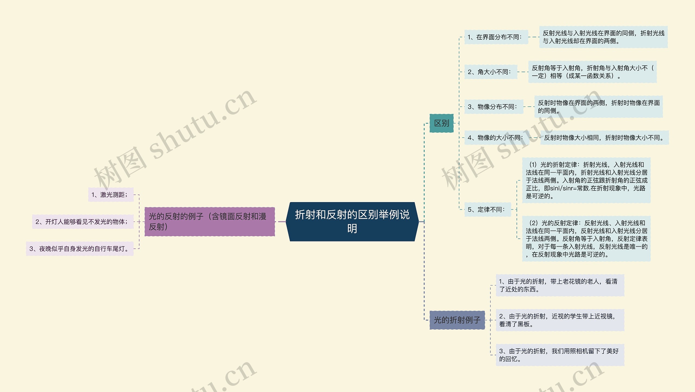Click the note beginning 反射光线与入射光线在界面的同侧
Screen dimensions: 695x392
[x=603, y=37]
